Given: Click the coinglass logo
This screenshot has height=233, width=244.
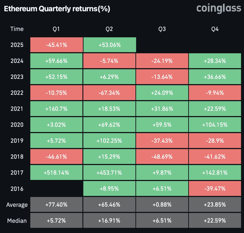Looking at the screenshot, I should click(218, 9).
